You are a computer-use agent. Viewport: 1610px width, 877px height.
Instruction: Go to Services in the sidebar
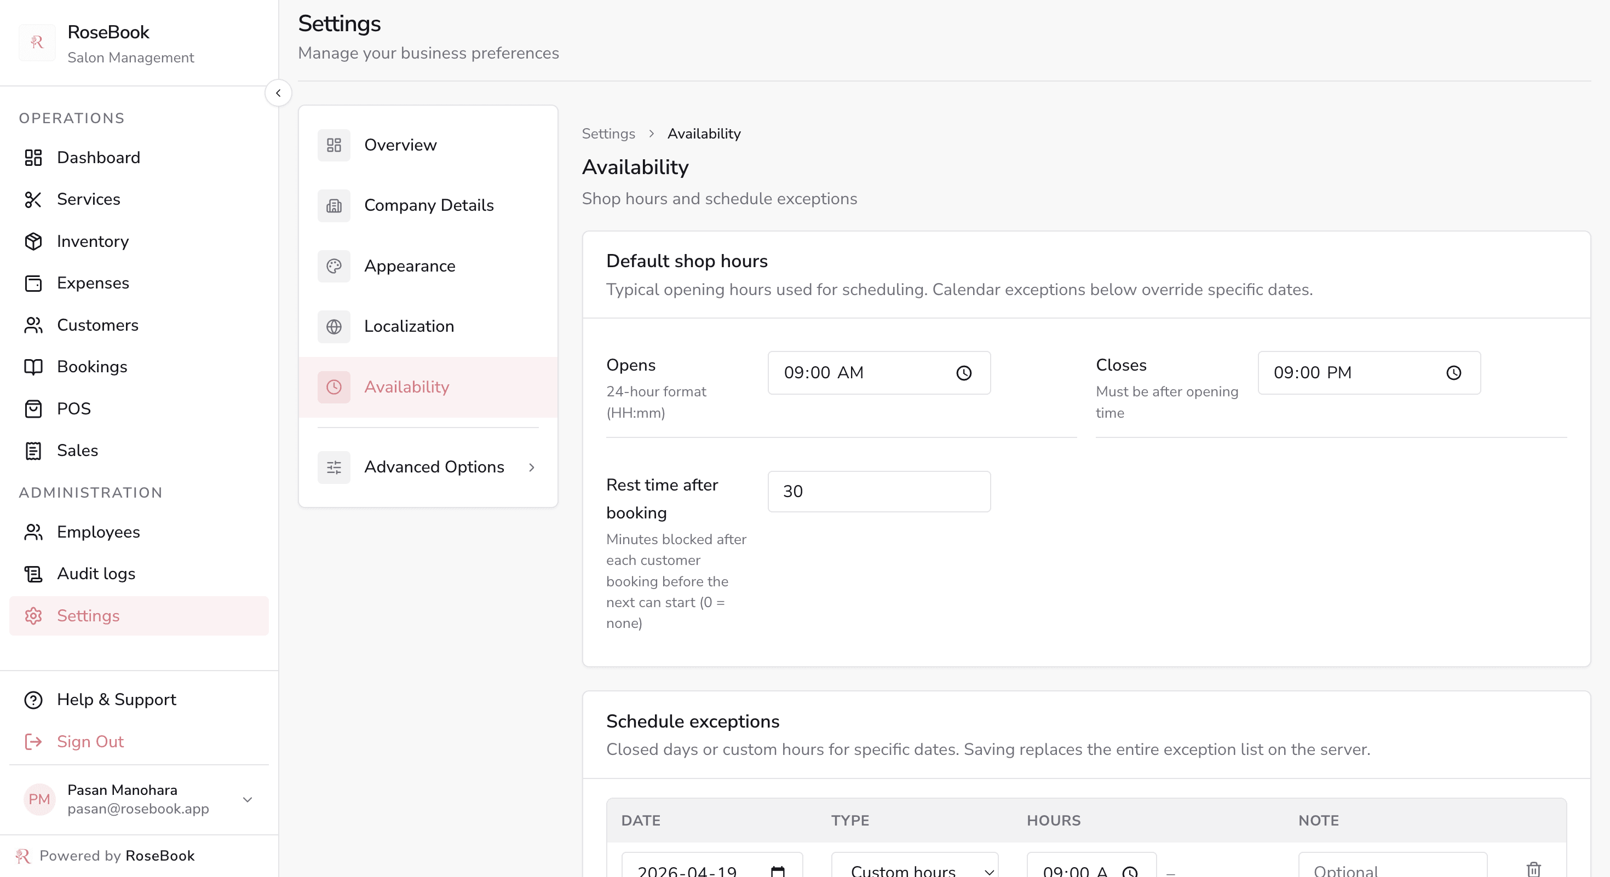point(139,199)
